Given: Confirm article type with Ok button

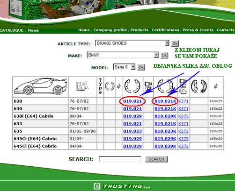Looking at the screenshot, I should [x=175, y=43].
